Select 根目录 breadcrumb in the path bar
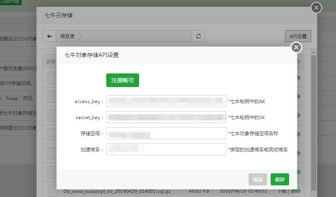Image resolution: width=336 pixels, height=197 pixels. [x=67, y=36]
